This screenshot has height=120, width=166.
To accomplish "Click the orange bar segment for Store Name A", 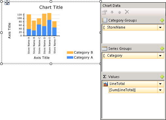I will tap(29, 22).
